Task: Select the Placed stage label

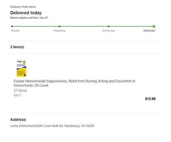Action: click(15, 31)
